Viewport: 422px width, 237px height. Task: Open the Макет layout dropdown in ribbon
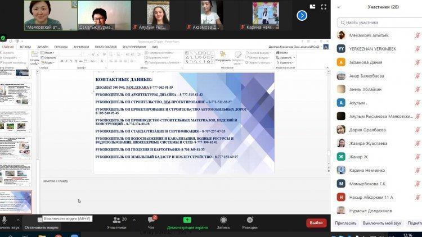50,53
